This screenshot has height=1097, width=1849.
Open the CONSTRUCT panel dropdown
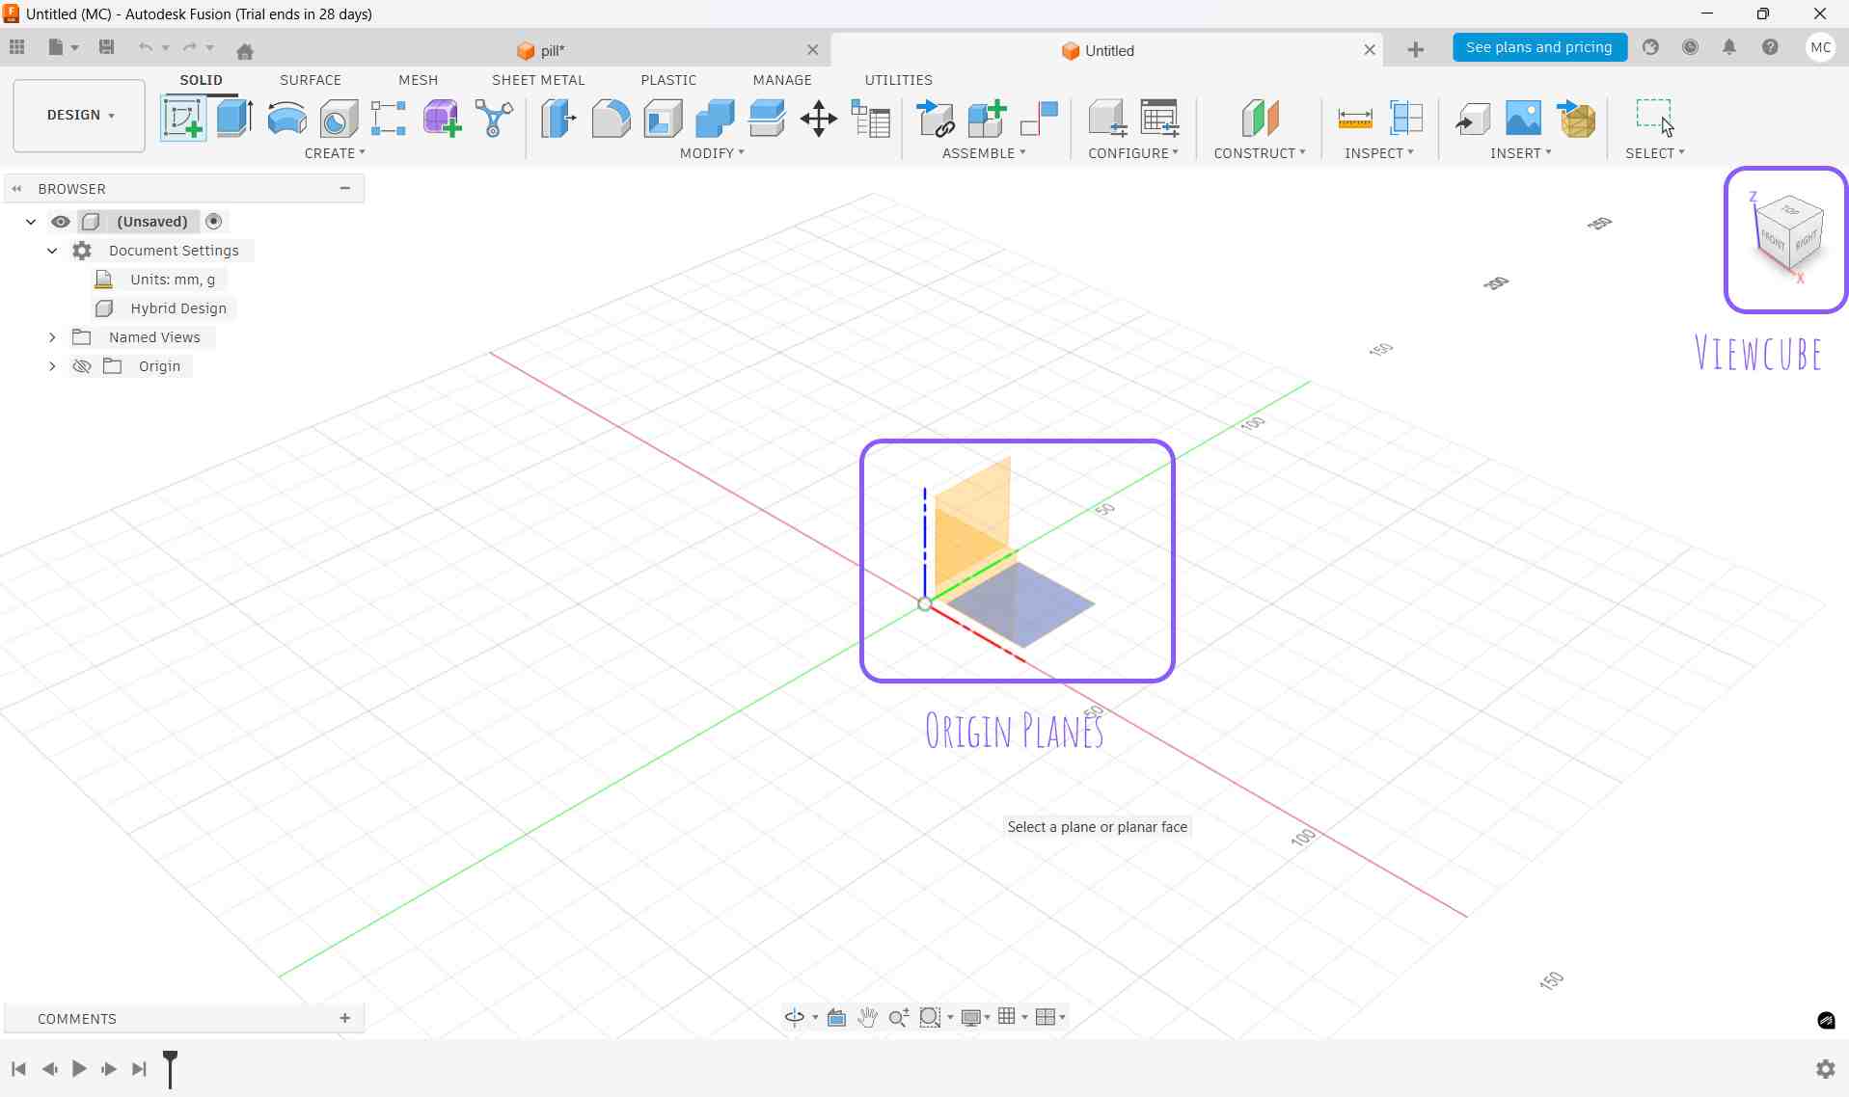click(1260, 153)
